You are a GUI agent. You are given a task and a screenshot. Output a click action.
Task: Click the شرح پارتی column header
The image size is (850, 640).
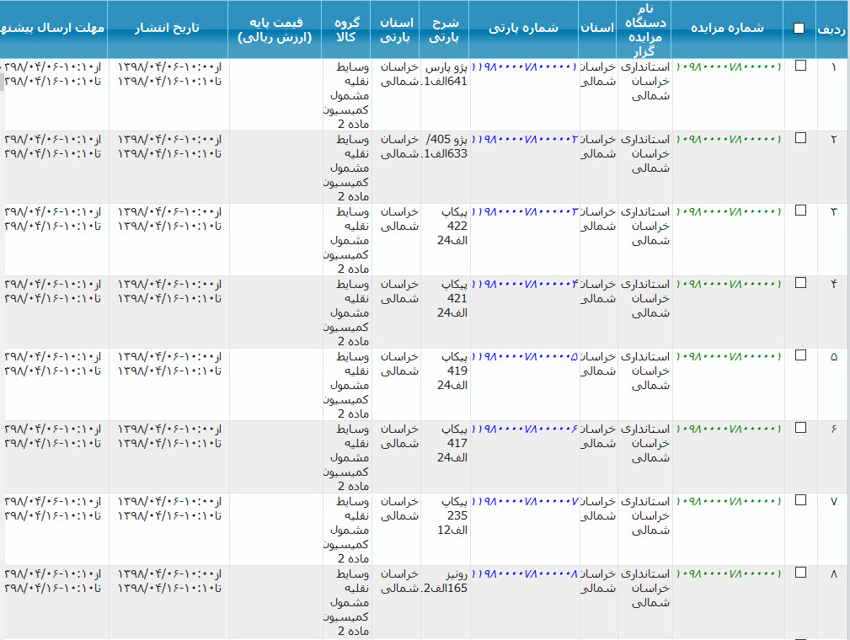445,29
